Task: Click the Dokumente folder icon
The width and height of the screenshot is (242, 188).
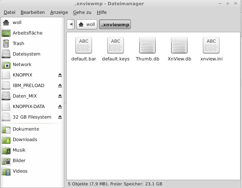Action: tap(6, 129)
